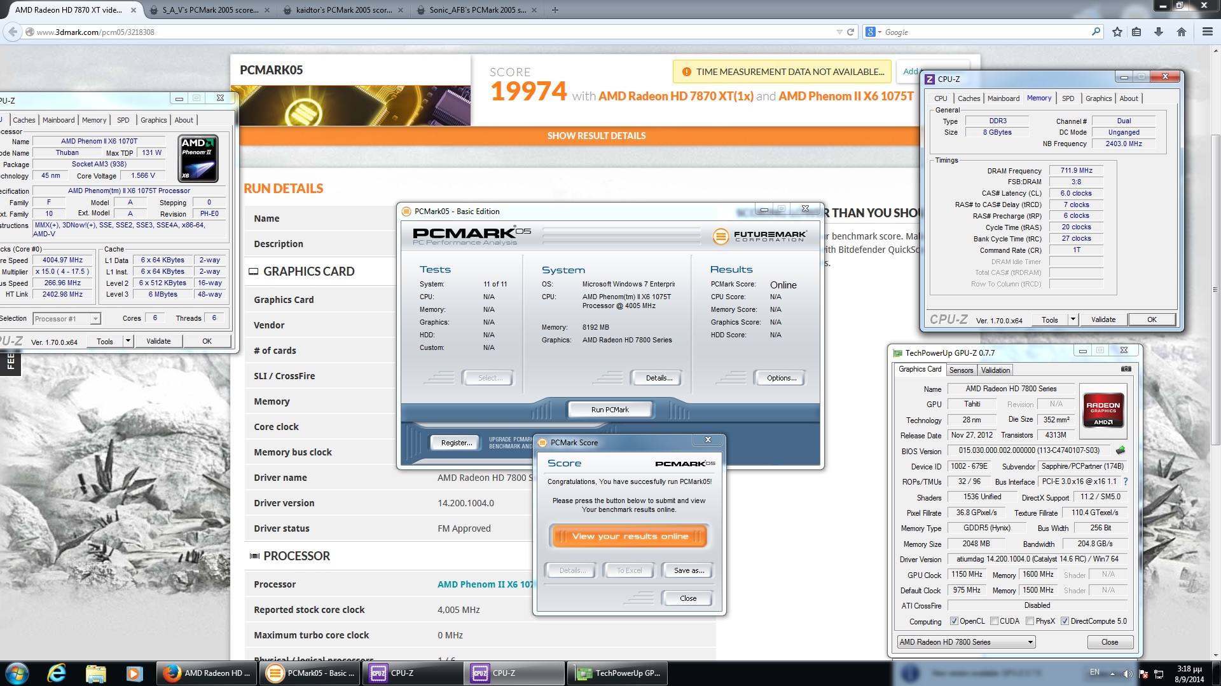This screenshot has width=1221, height=686.
Task: Toggle OpenCL checkbox in GPU-Z
Action: (954, 621)
